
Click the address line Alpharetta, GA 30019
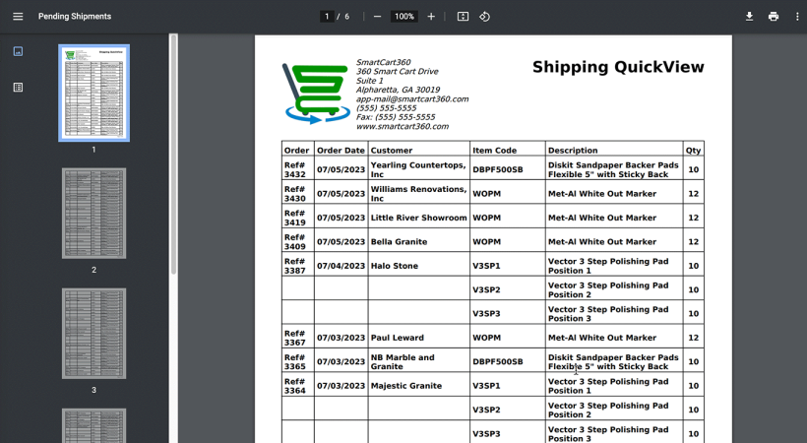(x=398, y=90)
